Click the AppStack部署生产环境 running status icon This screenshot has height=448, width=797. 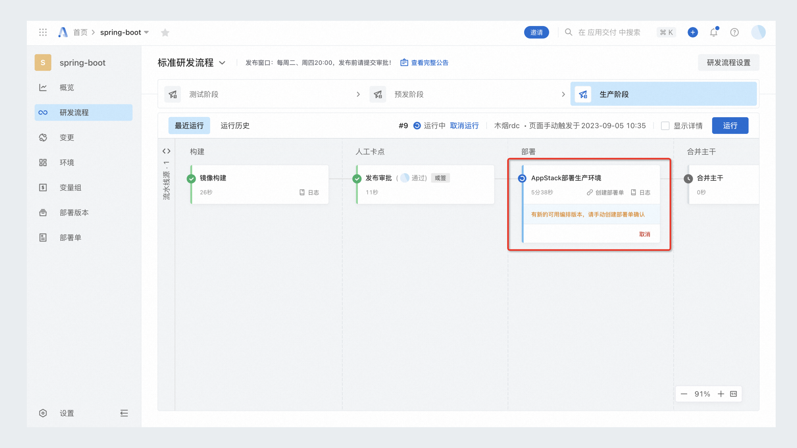(522, 178)
